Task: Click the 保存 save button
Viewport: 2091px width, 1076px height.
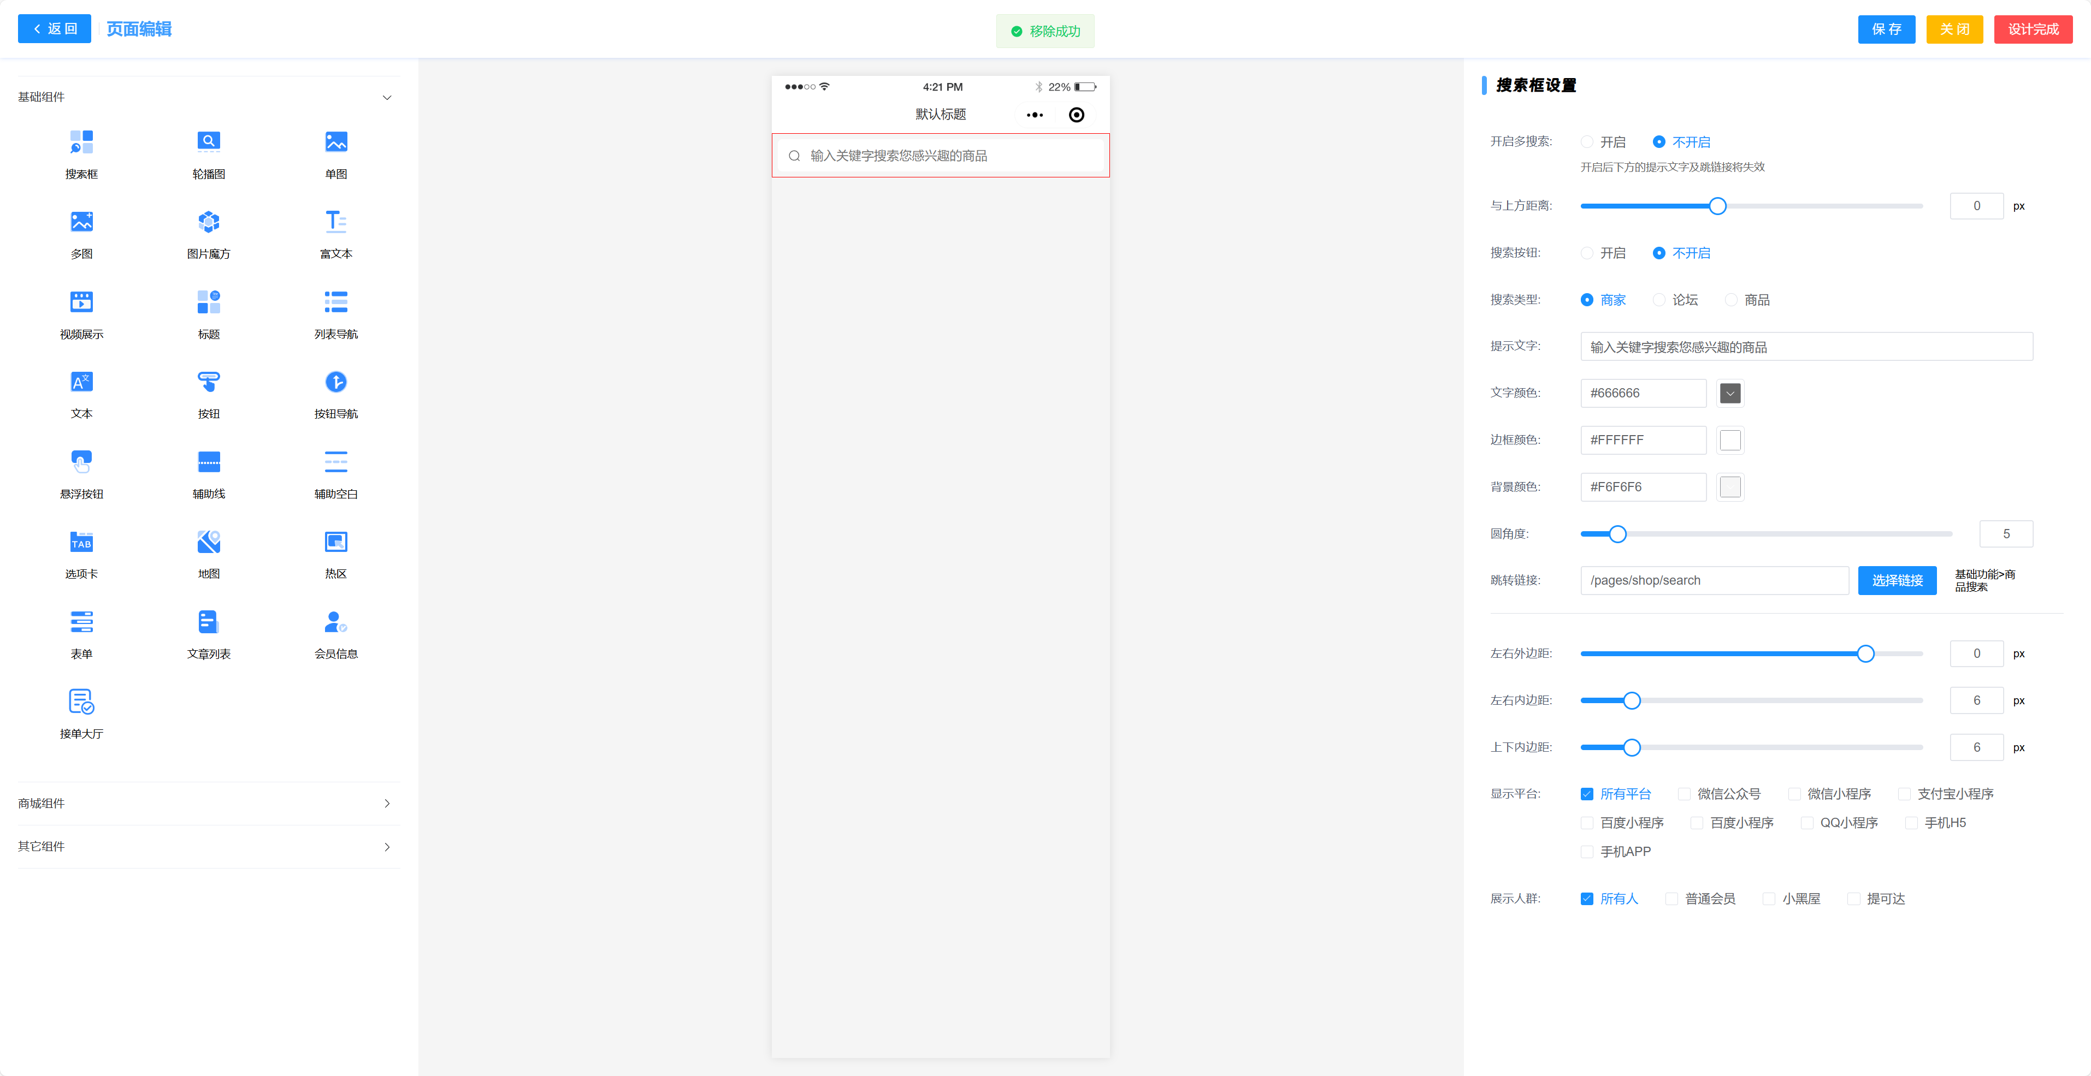Action: [x=1886, y=29]
